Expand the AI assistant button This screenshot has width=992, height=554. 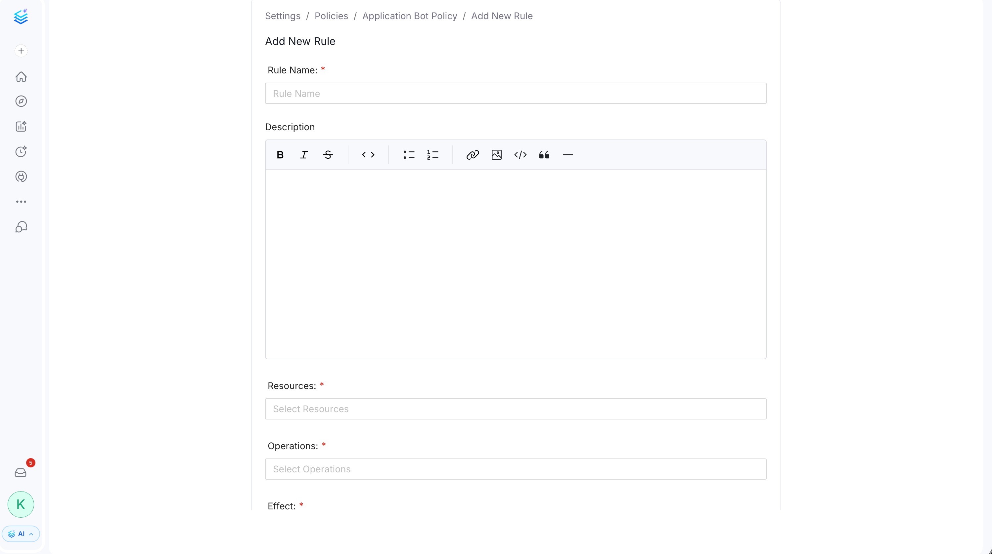pyautogui.click(x=21, y=534)
